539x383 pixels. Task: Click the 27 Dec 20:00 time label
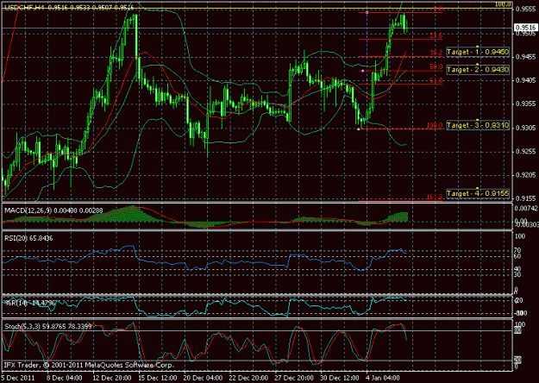294,378
